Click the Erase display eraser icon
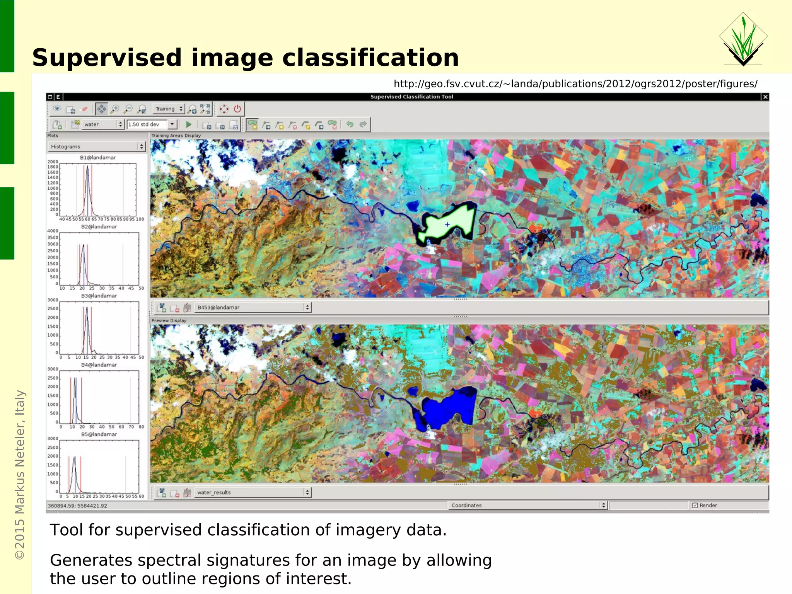Screen dimensions: 792x594 click(x=84, y=109)
